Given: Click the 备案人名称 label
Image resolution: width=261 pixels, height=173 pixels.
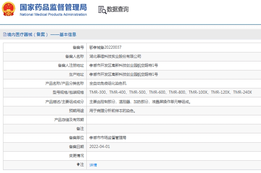Looking at the screenshot, I should (75, 57).
